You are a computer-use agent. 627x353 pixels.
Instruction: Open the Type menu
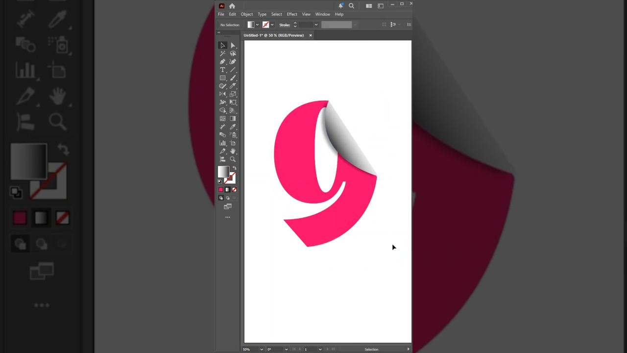[262, 14]
